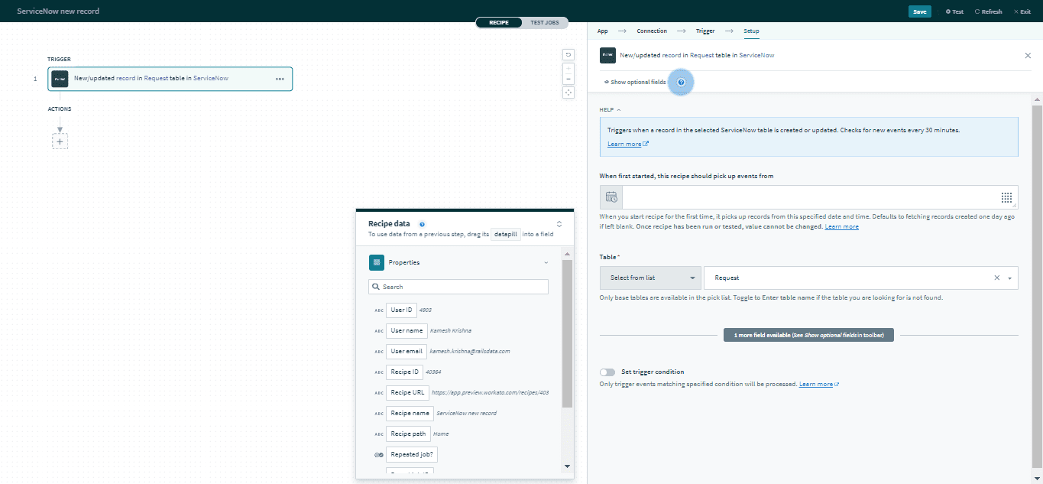1043x484 pixels.
Task: Click the blue help icon beside optional fields
Action: (681, 82)
